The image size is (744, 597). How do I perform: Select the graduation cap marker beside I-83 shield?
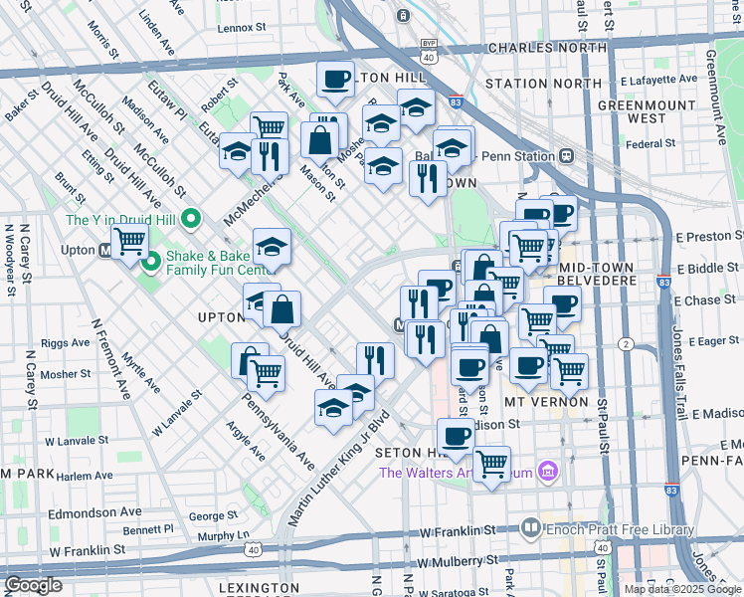[x=416, y=110]
